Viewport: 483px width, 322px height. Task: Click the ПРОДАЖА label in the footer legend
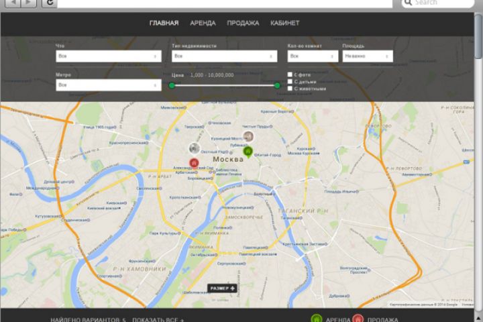[x=382, y=319]
